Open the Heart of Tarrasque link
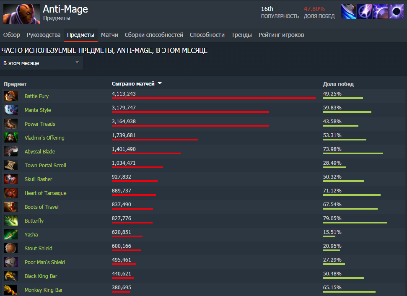The height and width of the screenshot is (296, 407). [x=45, y=193]
